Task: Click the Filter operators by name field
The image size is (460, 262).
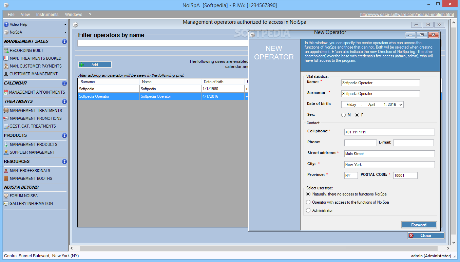Action: [x=163, y=43]
